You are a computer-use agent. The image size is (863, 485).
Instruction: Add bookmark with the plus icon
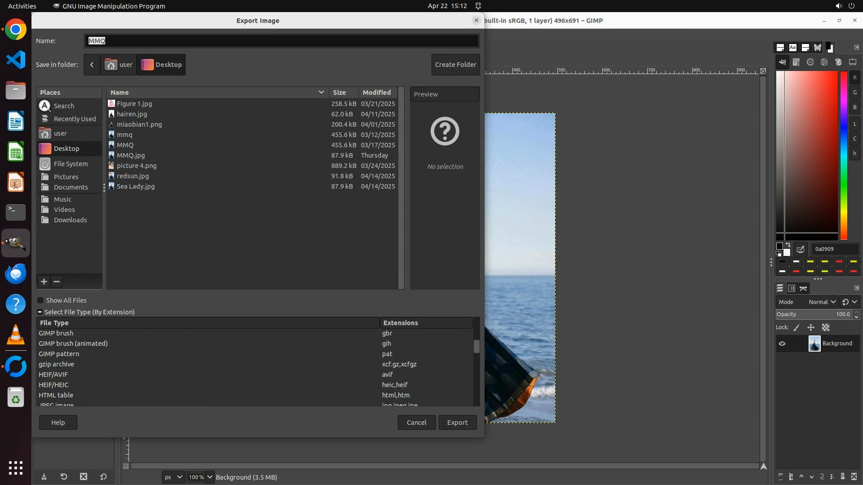point(44,282)
